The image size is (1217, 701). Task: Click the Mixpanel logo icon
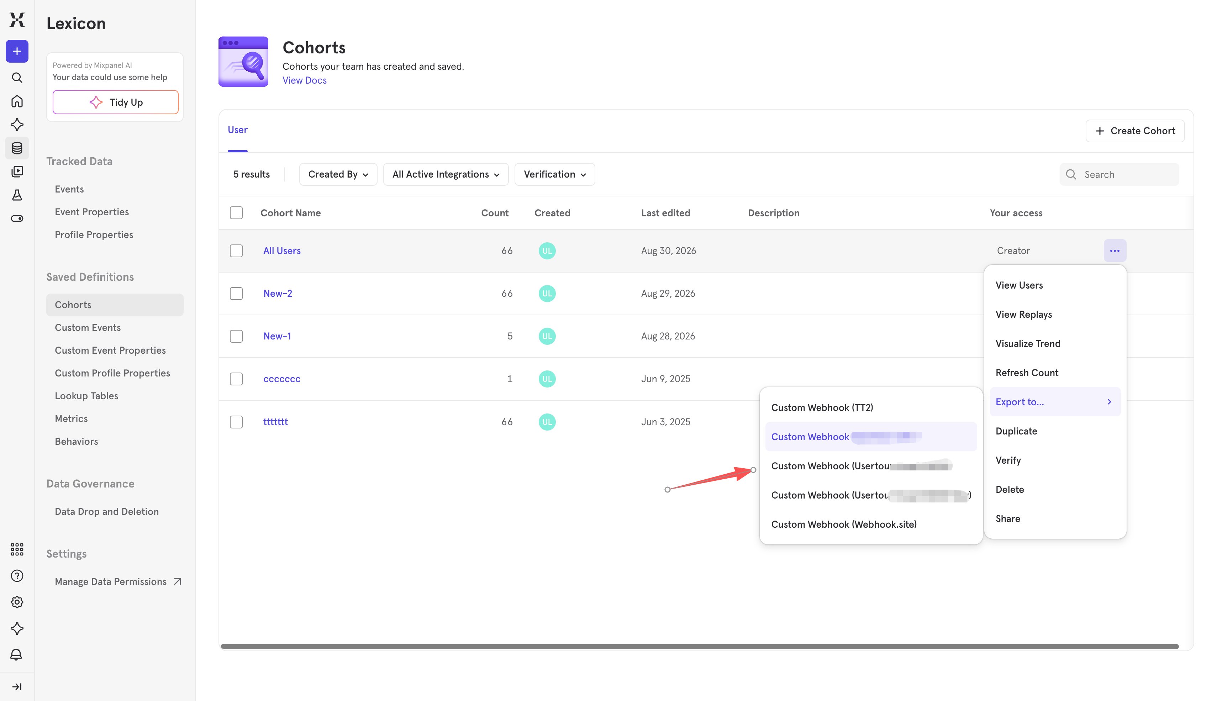tap(17, 20)
